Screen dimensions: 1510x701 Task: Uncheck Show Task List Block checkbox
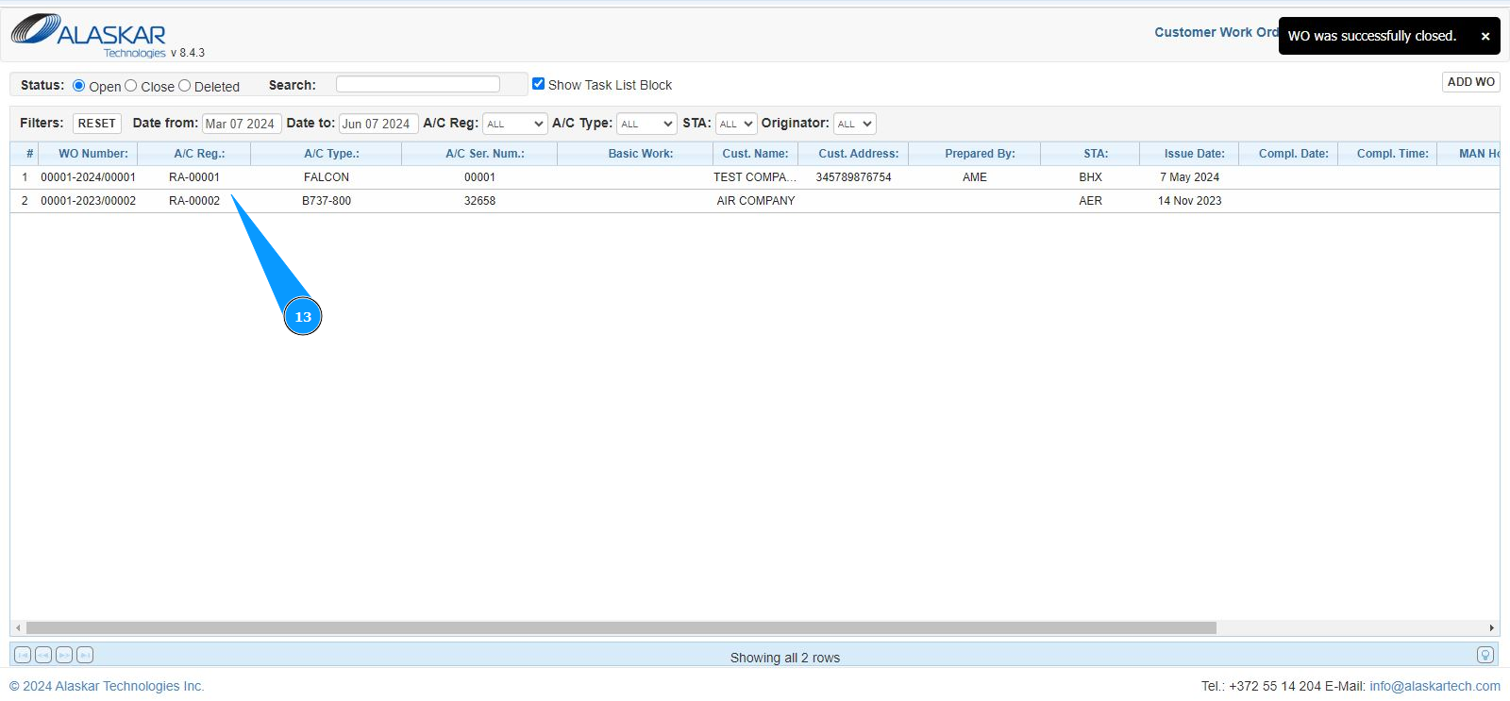(539, 84)
